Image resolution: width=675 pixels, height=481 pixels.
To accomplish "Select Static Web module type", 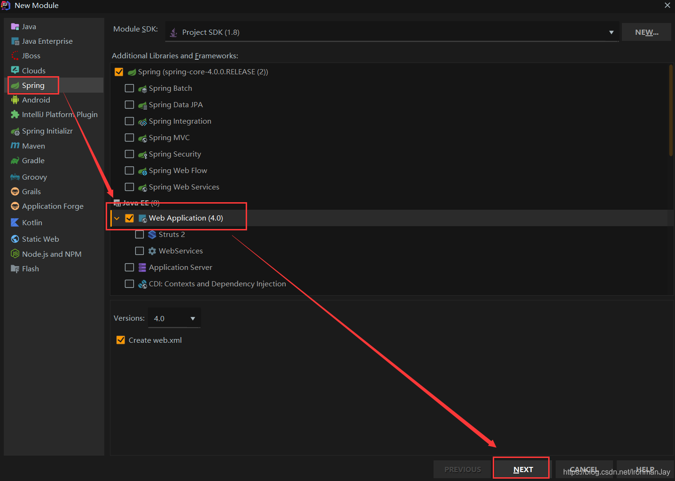I will coord(40,239).
